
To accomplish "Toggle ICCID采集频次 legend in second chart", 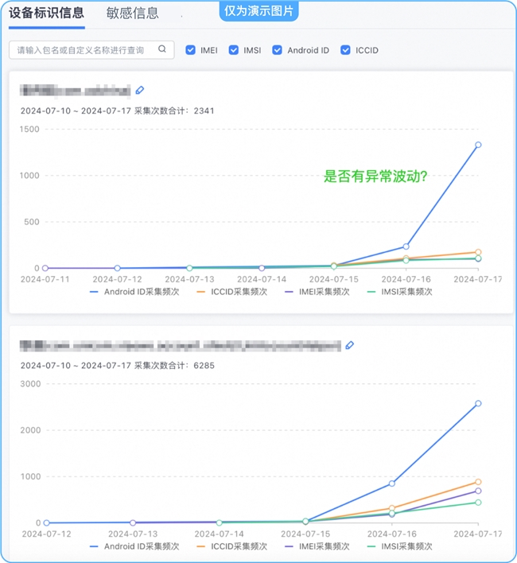I will (x=232, y=546).
